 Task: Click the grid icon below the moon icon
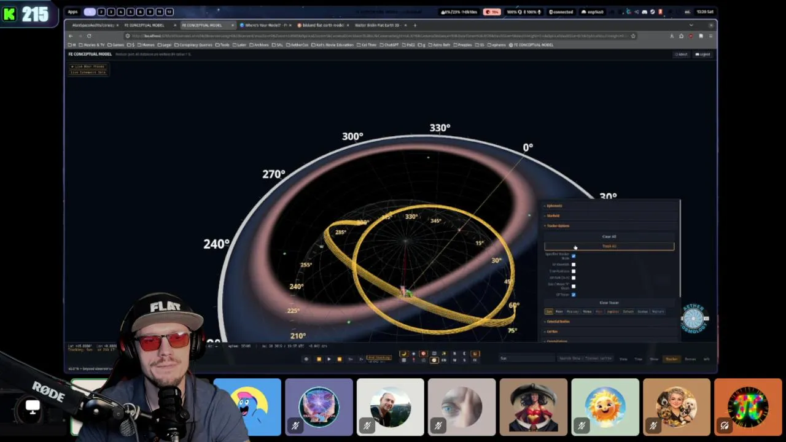click(404, 360)
